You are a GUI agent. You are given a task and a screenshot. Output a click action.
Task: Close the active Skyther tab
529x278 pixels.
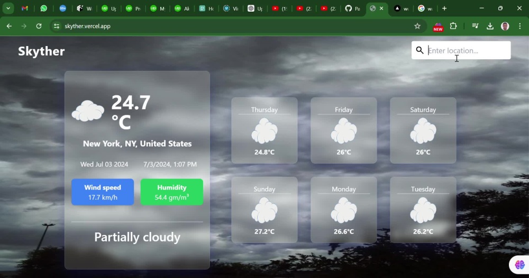coord(381,8)
